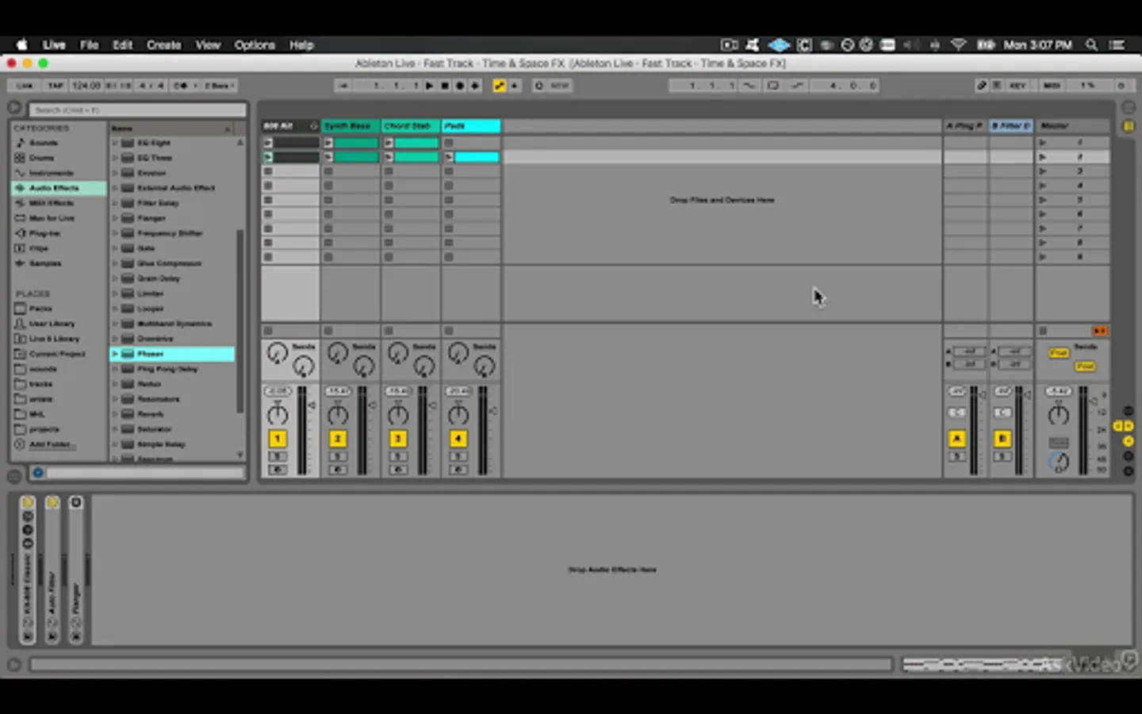Expand the Ping Pong Delay folder
1142x714 pixels.
[115, 369]
